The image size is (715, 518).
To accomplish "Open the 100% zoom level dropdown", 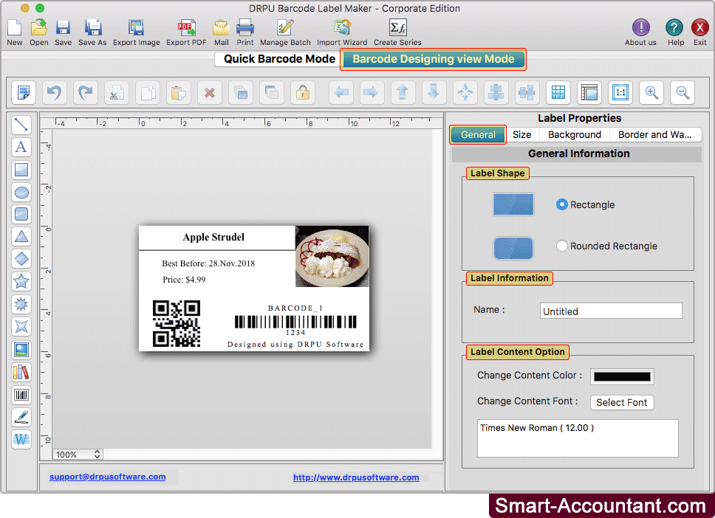I will [78, 455].
